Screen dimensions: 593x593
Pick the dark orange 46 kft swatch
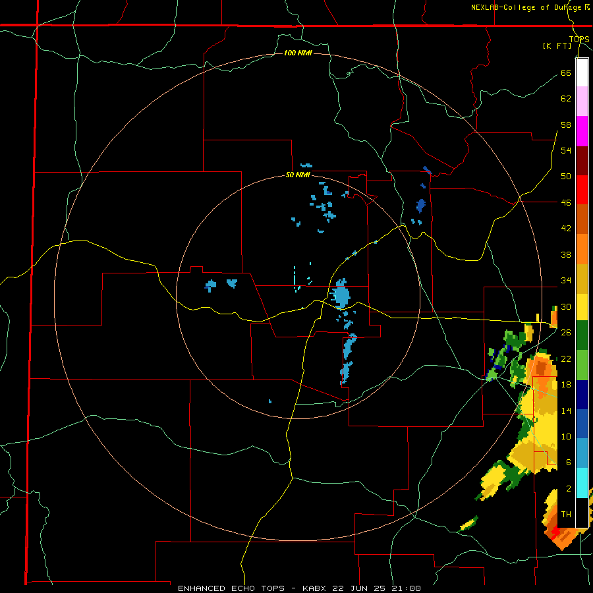tap(582, 219)
